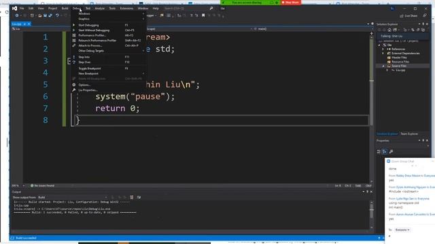435x244 pixels.
Task: Click the Alphabetical sort icon in Properties panel
Action: pyautogui.click(x=385, y=152)
